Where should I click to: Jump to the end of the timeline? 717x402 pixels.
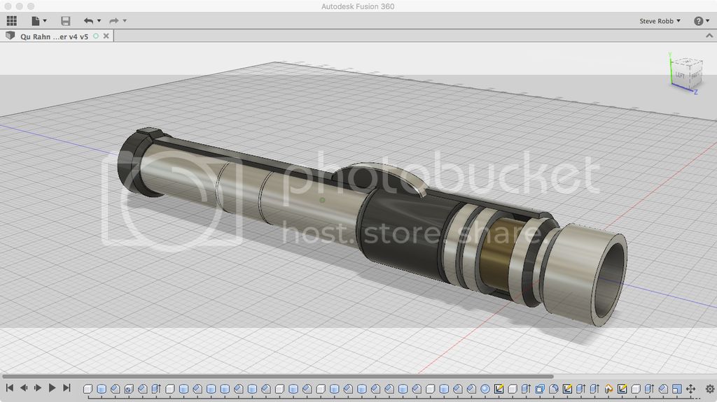pos(67,388)
